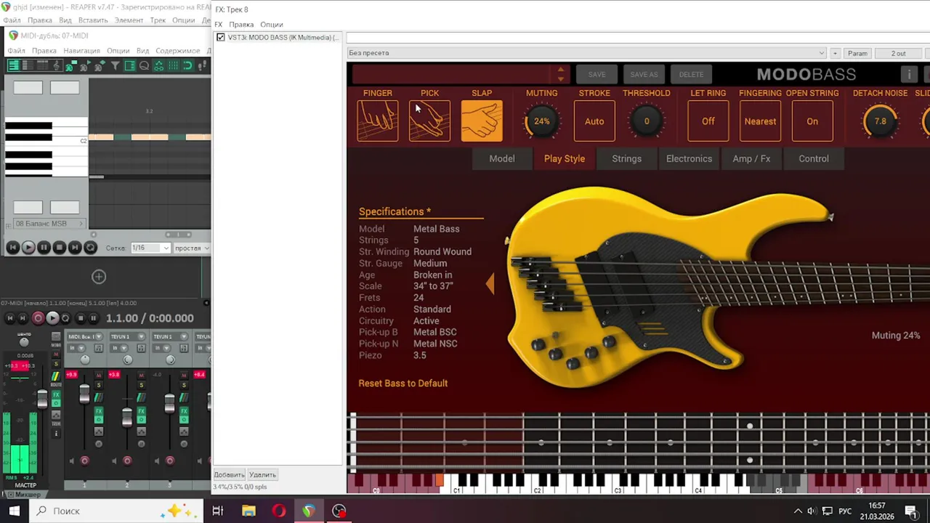Toggle the Open String On switch
This screenshot has height=523, width=930.
click(812, 121)
